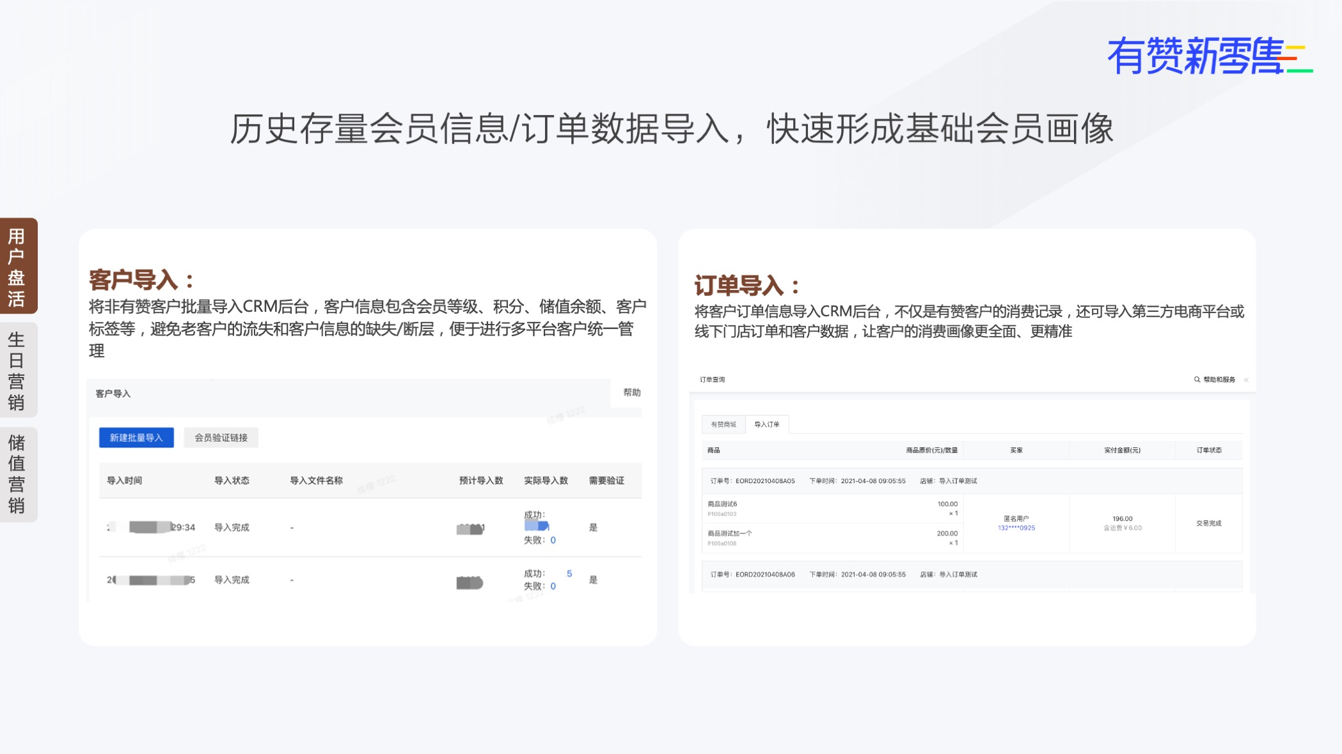
Task: Click 导入完成 in the row with 成功 5
Action: point(232,580)
